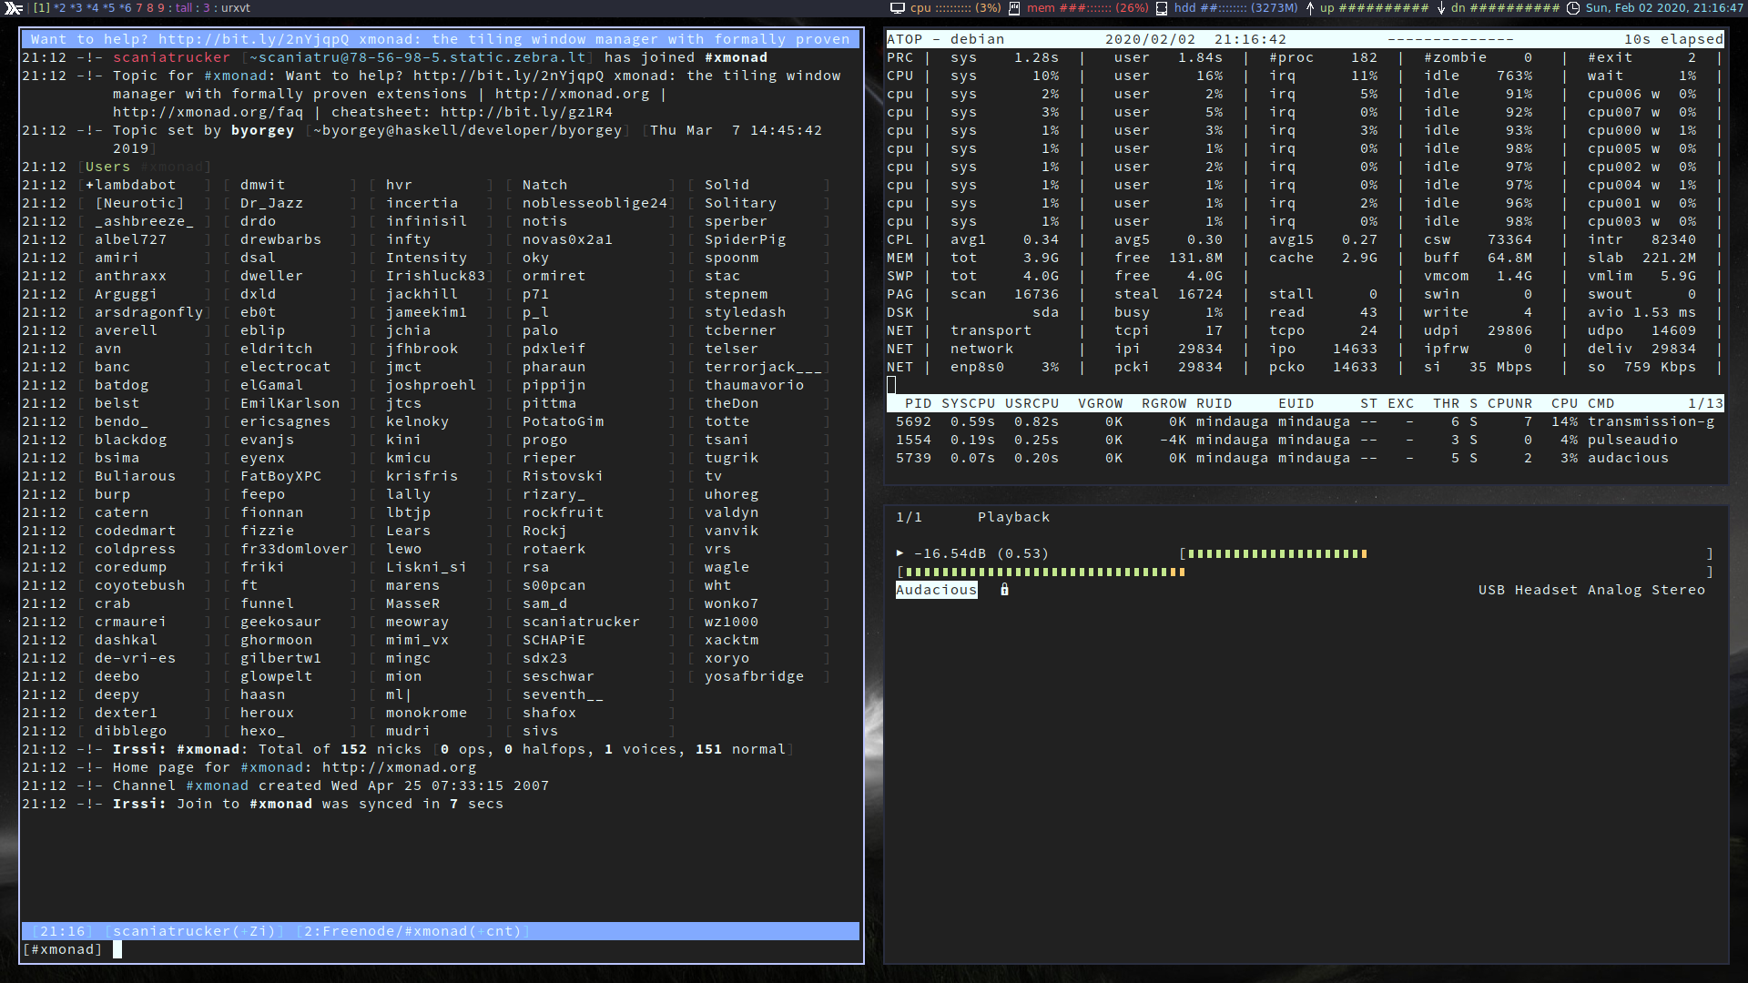Click the lock icon next to Audacious
Viewport: 1748px width, 983px height.
pos(1004,590)
